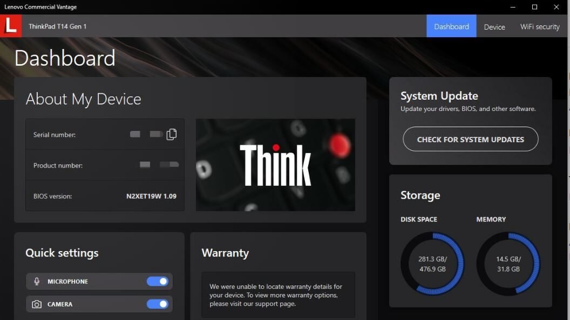Click the warranty details message text
The width and height of the screenshot is (570, 320).
tap(276, 295)
